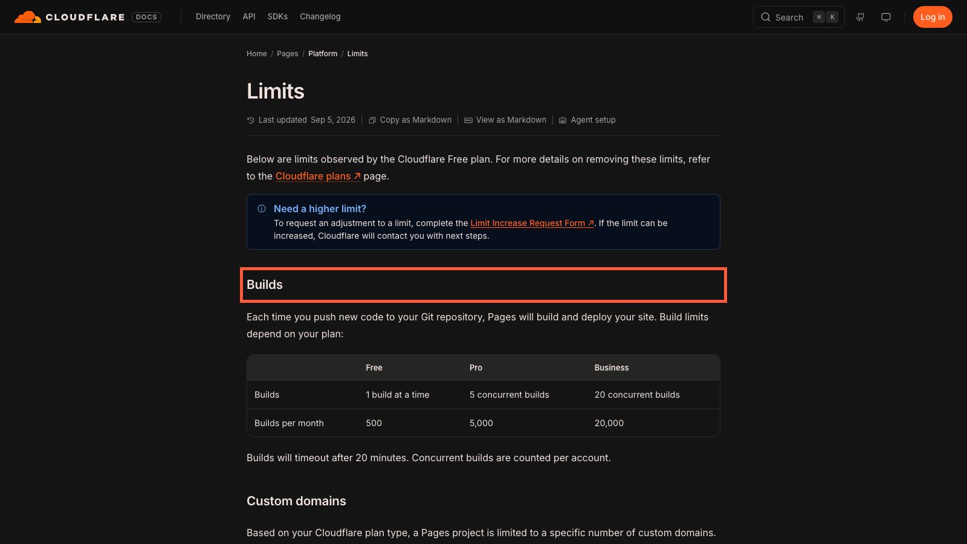Click the Cloudflare cloud logo
Screen dimensions: 967x544
28,17
